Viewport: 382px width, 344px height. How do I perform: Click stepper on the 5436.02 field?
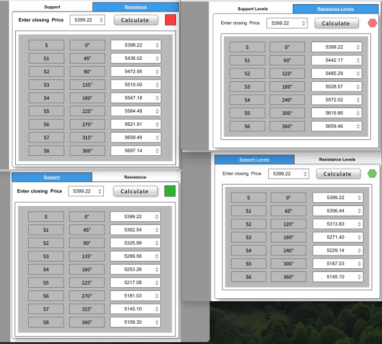tap(157, 58)
